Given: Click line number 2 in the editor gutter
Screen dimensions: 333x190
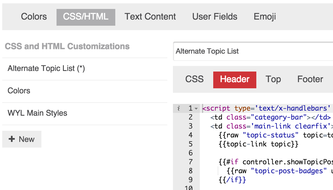Looking at the screenshot, I should [x=191, y=117].
